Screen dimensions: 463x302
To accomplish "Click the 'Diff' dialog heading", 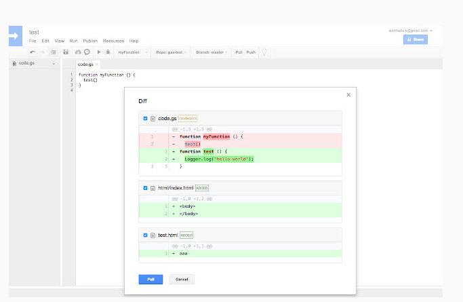I will pyautogui.click(x=142, y=101).
